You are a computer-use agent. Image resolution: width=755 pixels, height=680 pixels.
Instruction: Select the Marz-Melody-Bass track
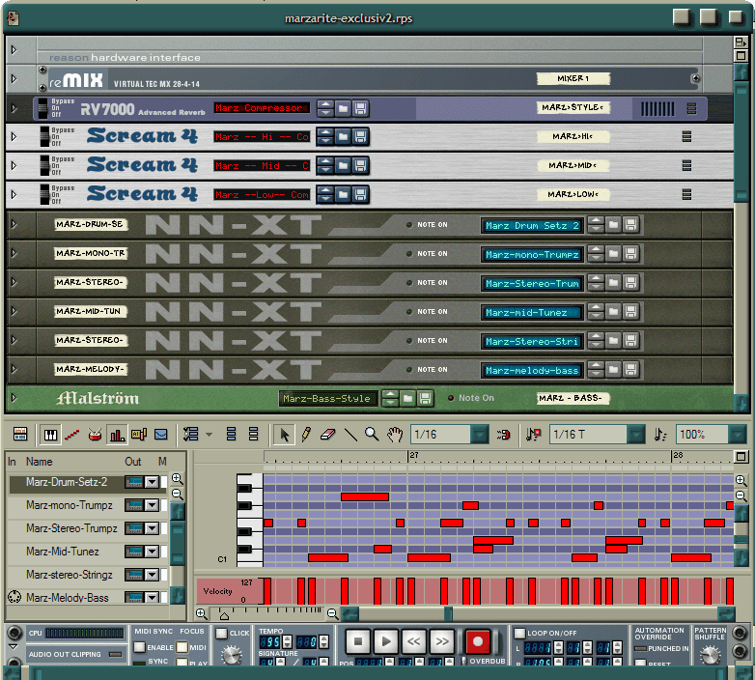68,598
